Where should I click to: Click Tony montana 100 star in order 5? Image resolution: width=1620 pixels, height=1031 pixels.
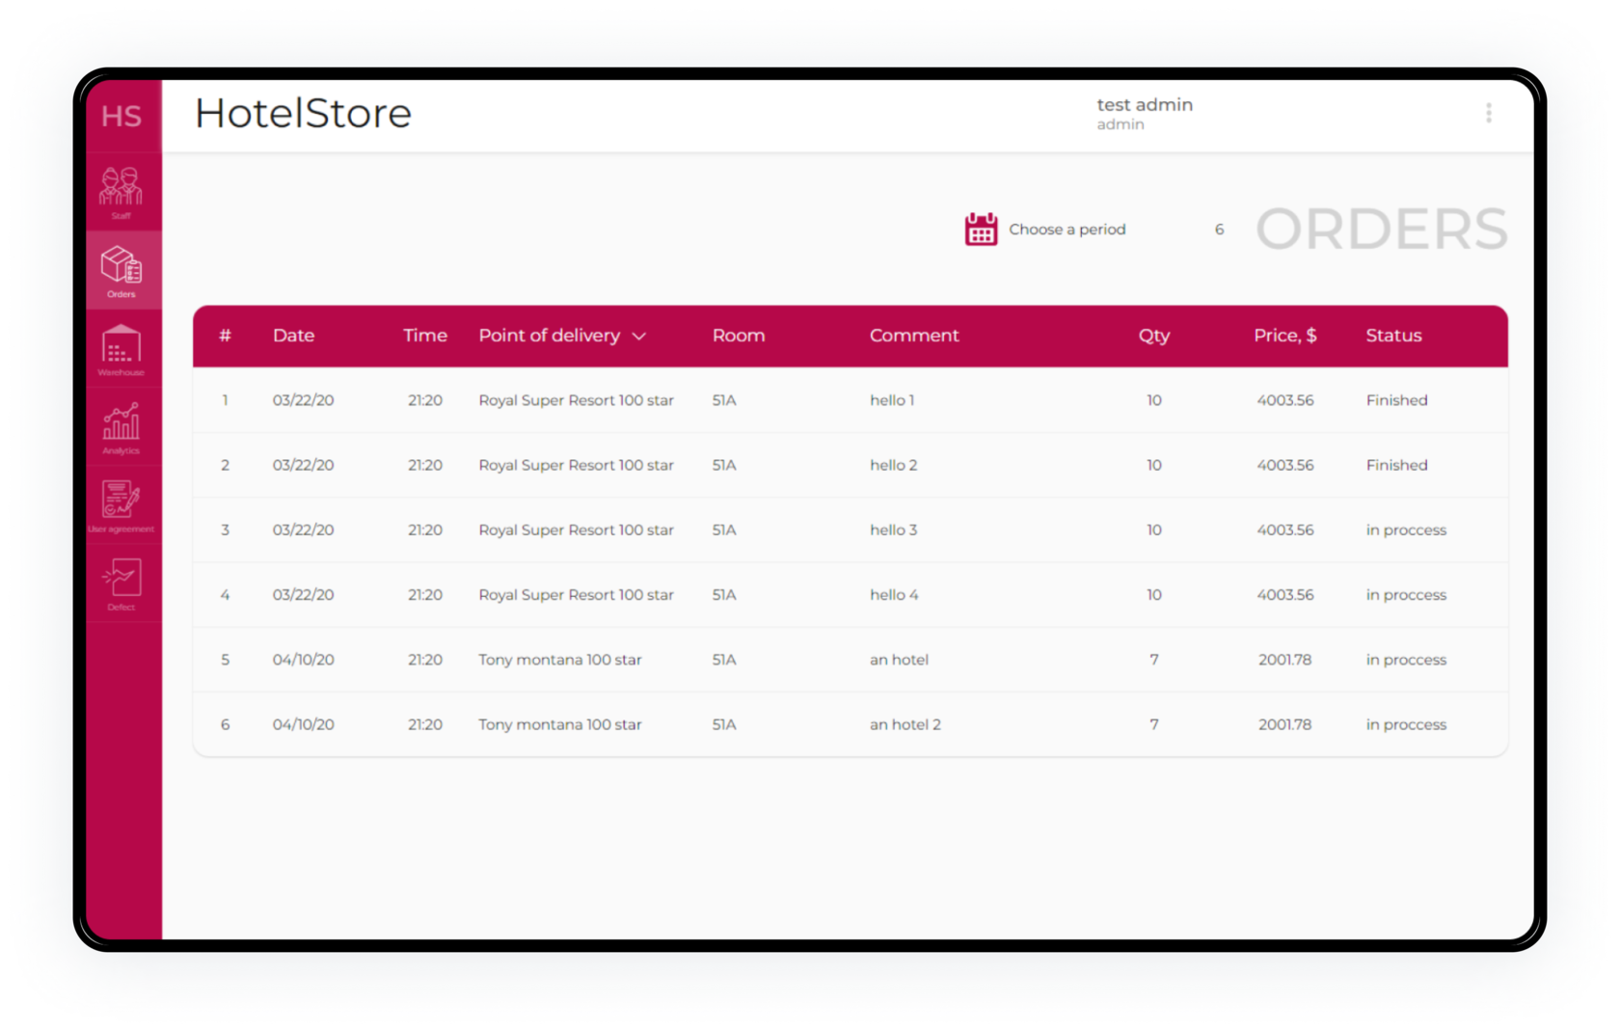(x=559, y=660)
